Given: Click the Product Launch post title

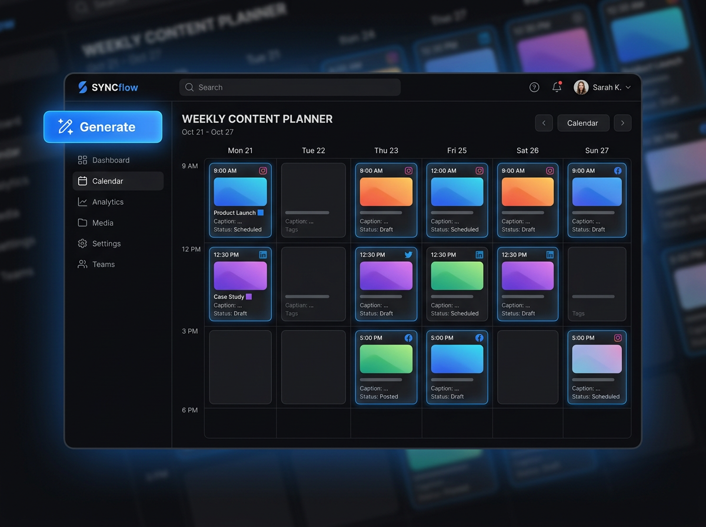Looking at the screenshot, I should pos(234,213).
